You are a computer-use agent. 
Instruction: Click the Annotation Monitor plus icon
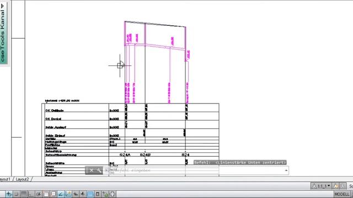point(113,194)
